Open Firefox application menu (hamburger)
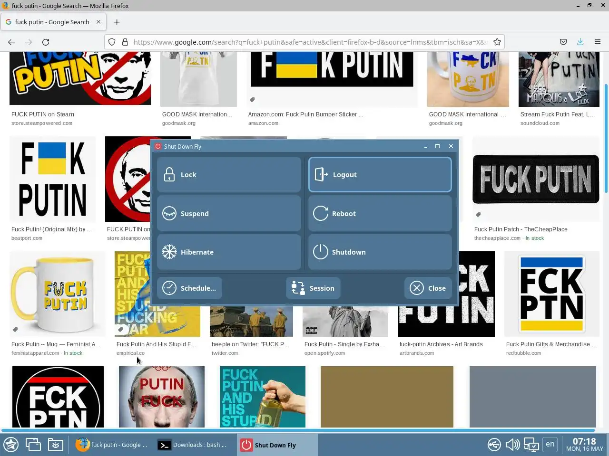Viewport: 609px width, 456px height. tap(598, 42)
